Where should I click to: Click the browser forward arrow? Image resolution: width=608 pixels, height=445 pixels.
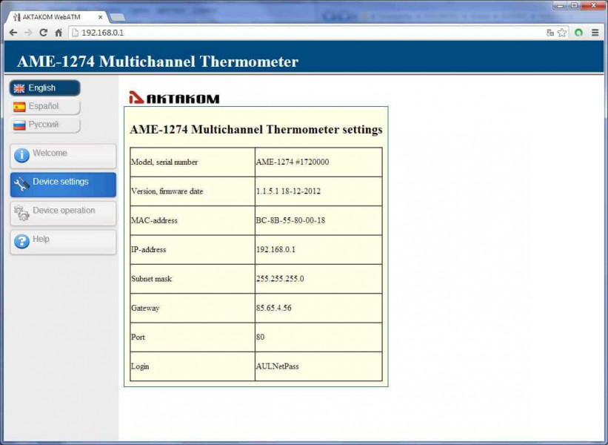(28, 33)
